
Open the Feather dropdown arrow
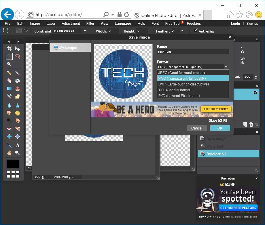(x=182, y=30)
